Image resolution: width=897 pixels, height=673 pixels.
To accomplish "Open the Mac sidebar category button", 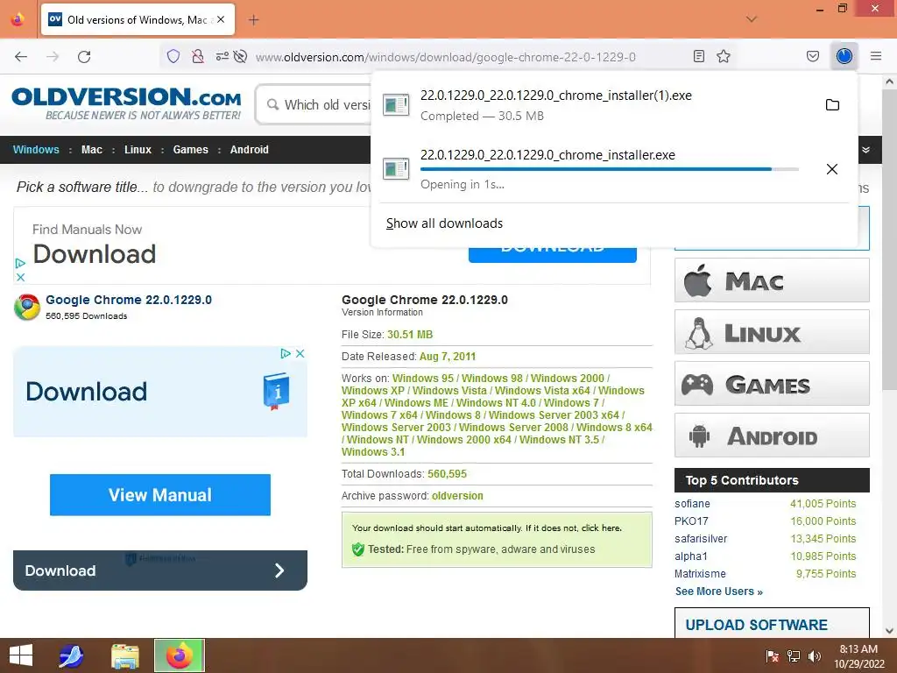I will point(772,280).
